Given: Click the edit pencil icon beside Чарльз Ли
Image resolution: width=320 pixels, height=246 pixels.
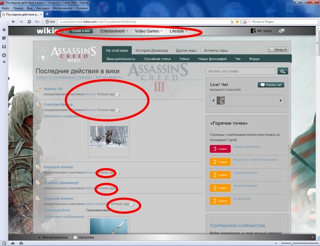Looking at the screenshot, I should coord(38,89).
